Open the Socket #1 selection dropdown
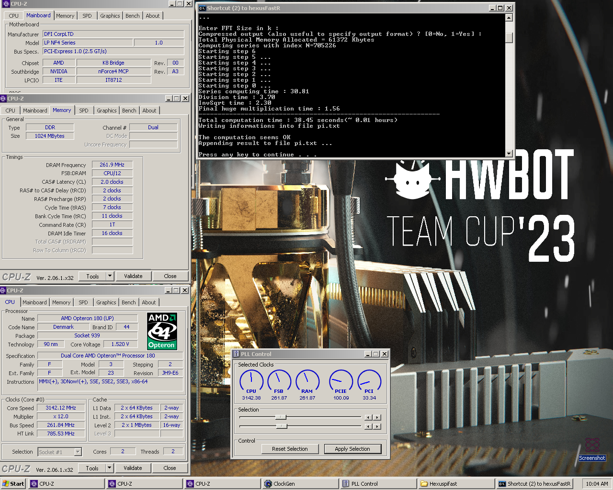613x490 pixels. [x=78, y=452]
